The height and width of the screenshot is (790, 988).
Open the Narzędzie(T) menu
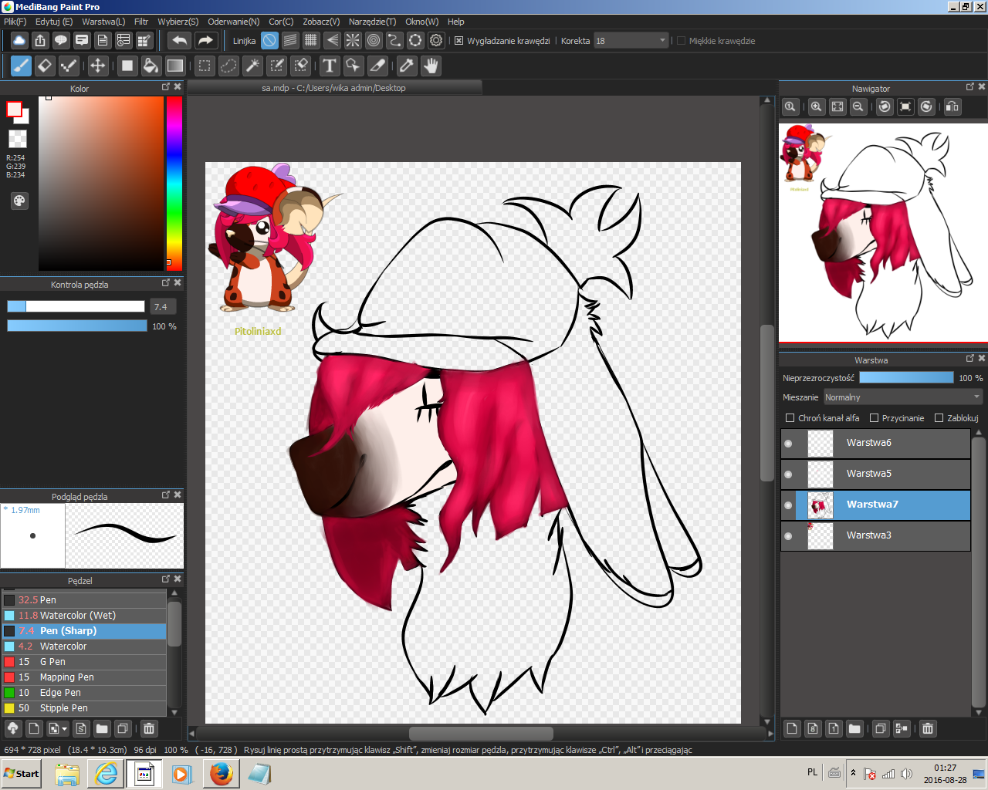(x=372, y=22)
